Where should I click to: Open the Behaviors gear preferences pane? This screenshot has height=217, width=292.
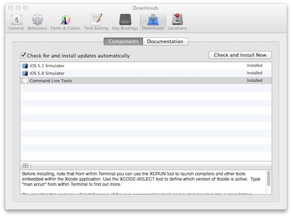click(x=37, y=22)
